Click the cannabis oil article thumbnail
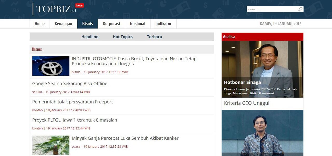The image size is (332, 156). pyautogui.click(x=51, y=145)
